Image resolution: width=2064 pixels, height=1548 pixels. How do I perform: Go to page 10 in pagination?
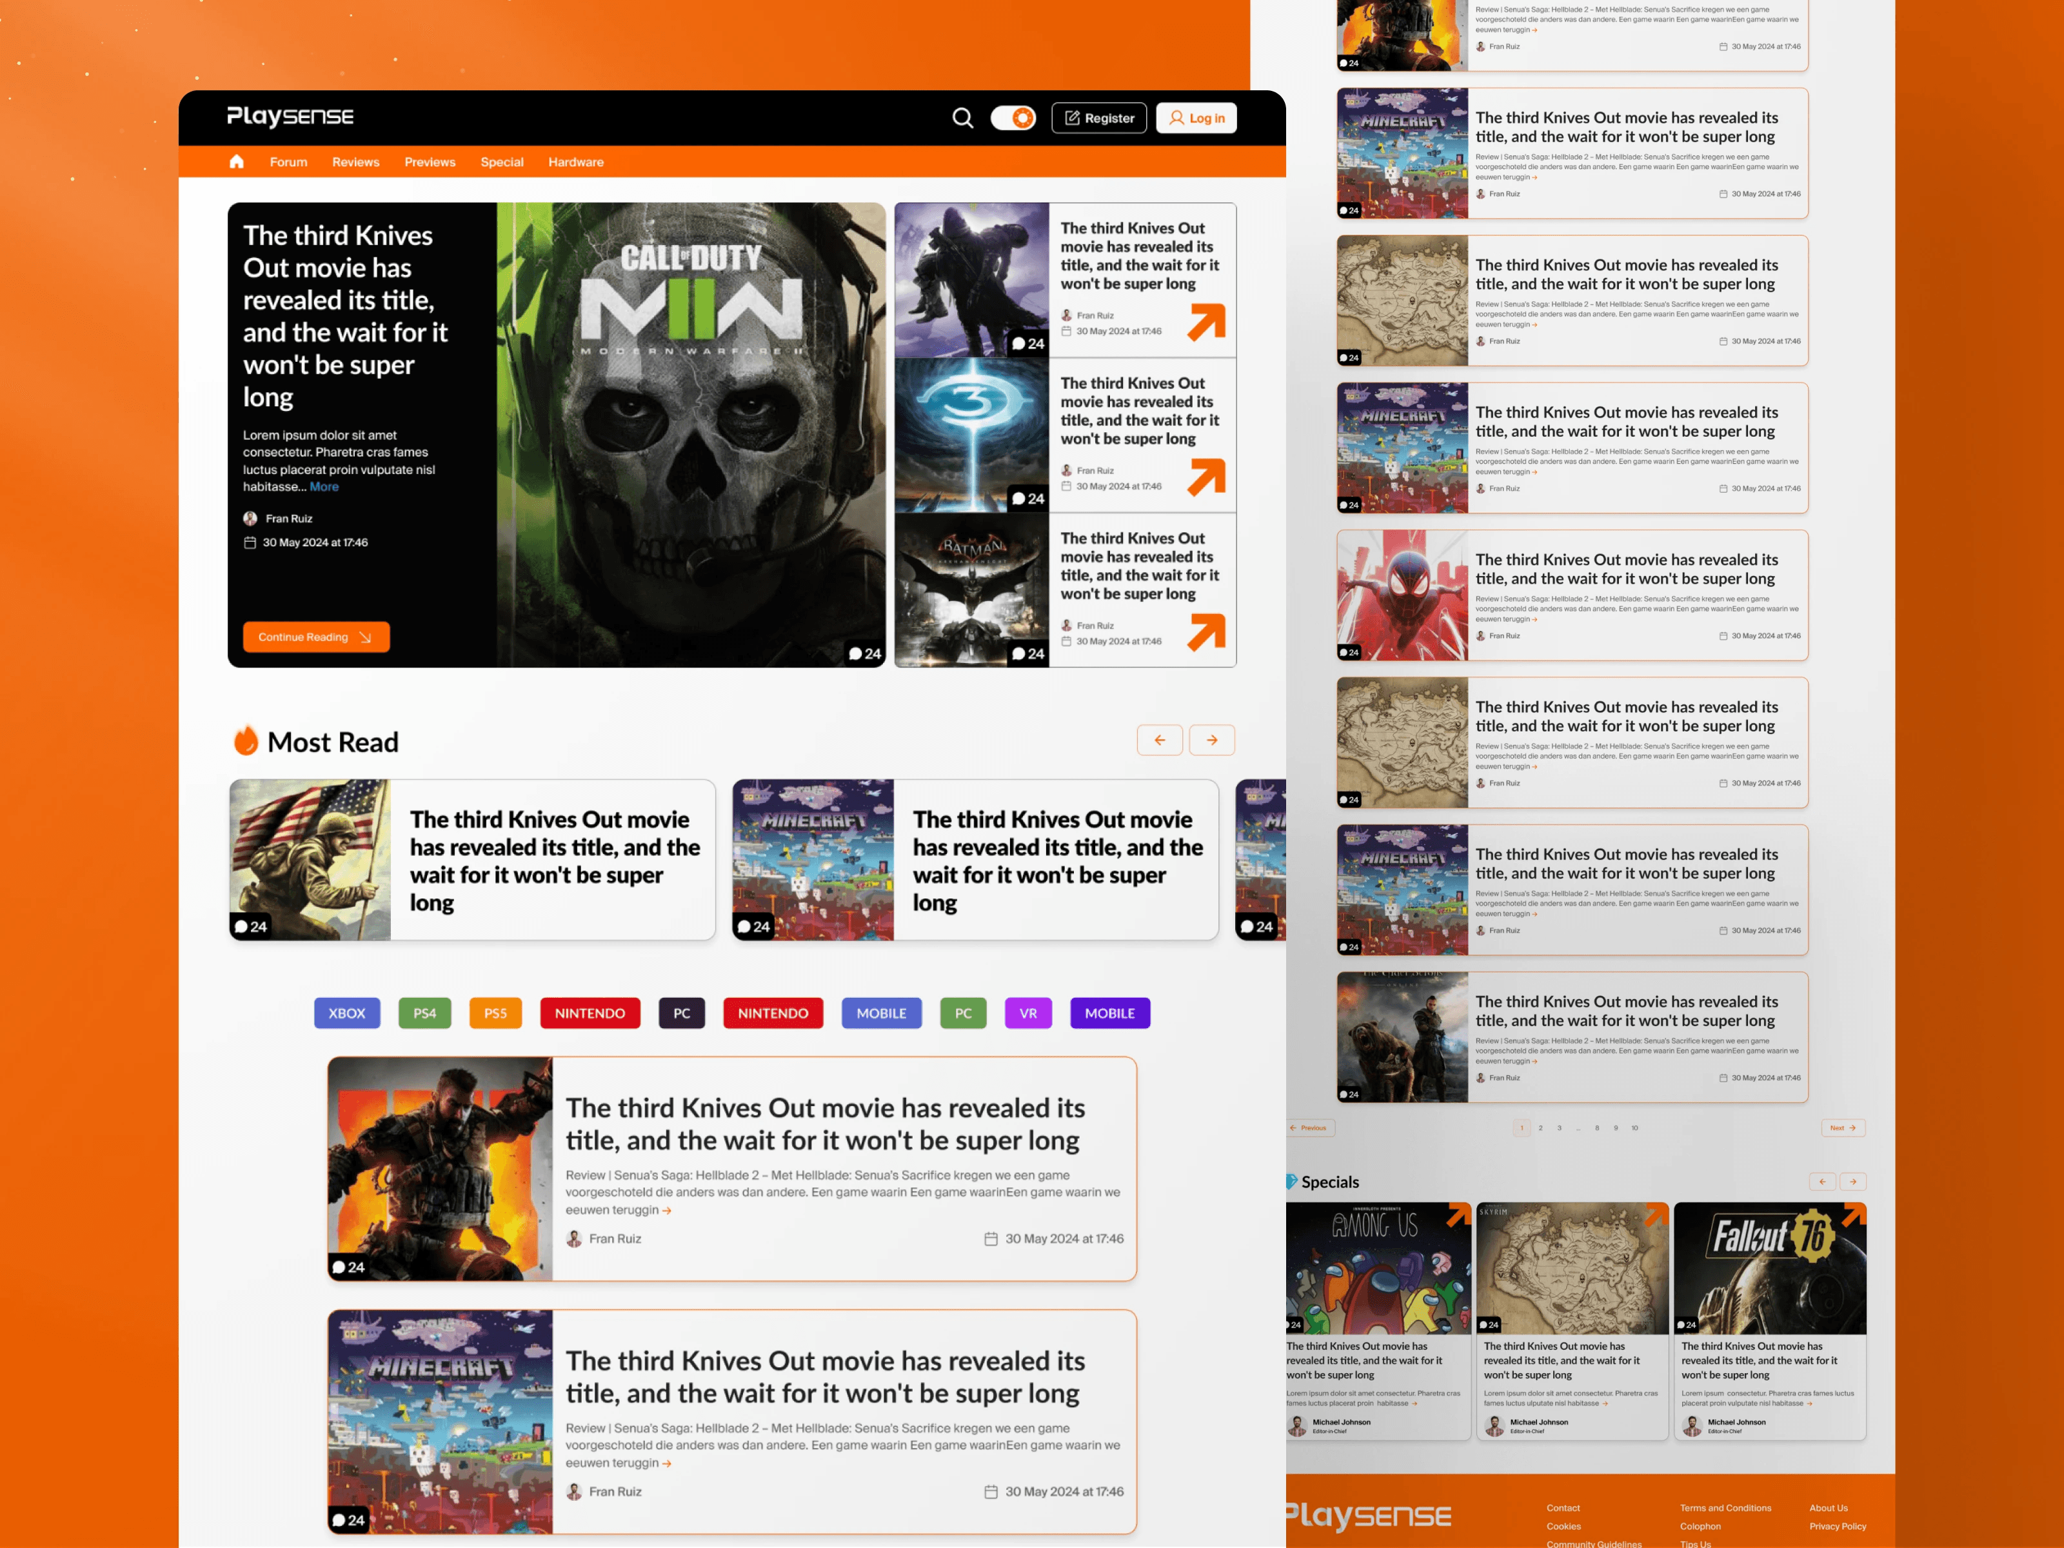(x=1635, y=1128)
